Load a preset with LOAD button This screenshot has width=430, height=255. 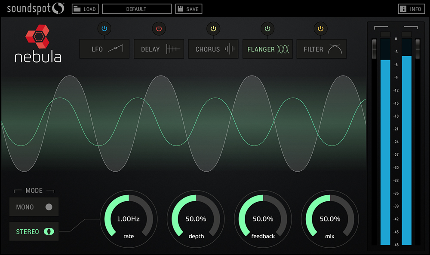click(x=85, y=9)
